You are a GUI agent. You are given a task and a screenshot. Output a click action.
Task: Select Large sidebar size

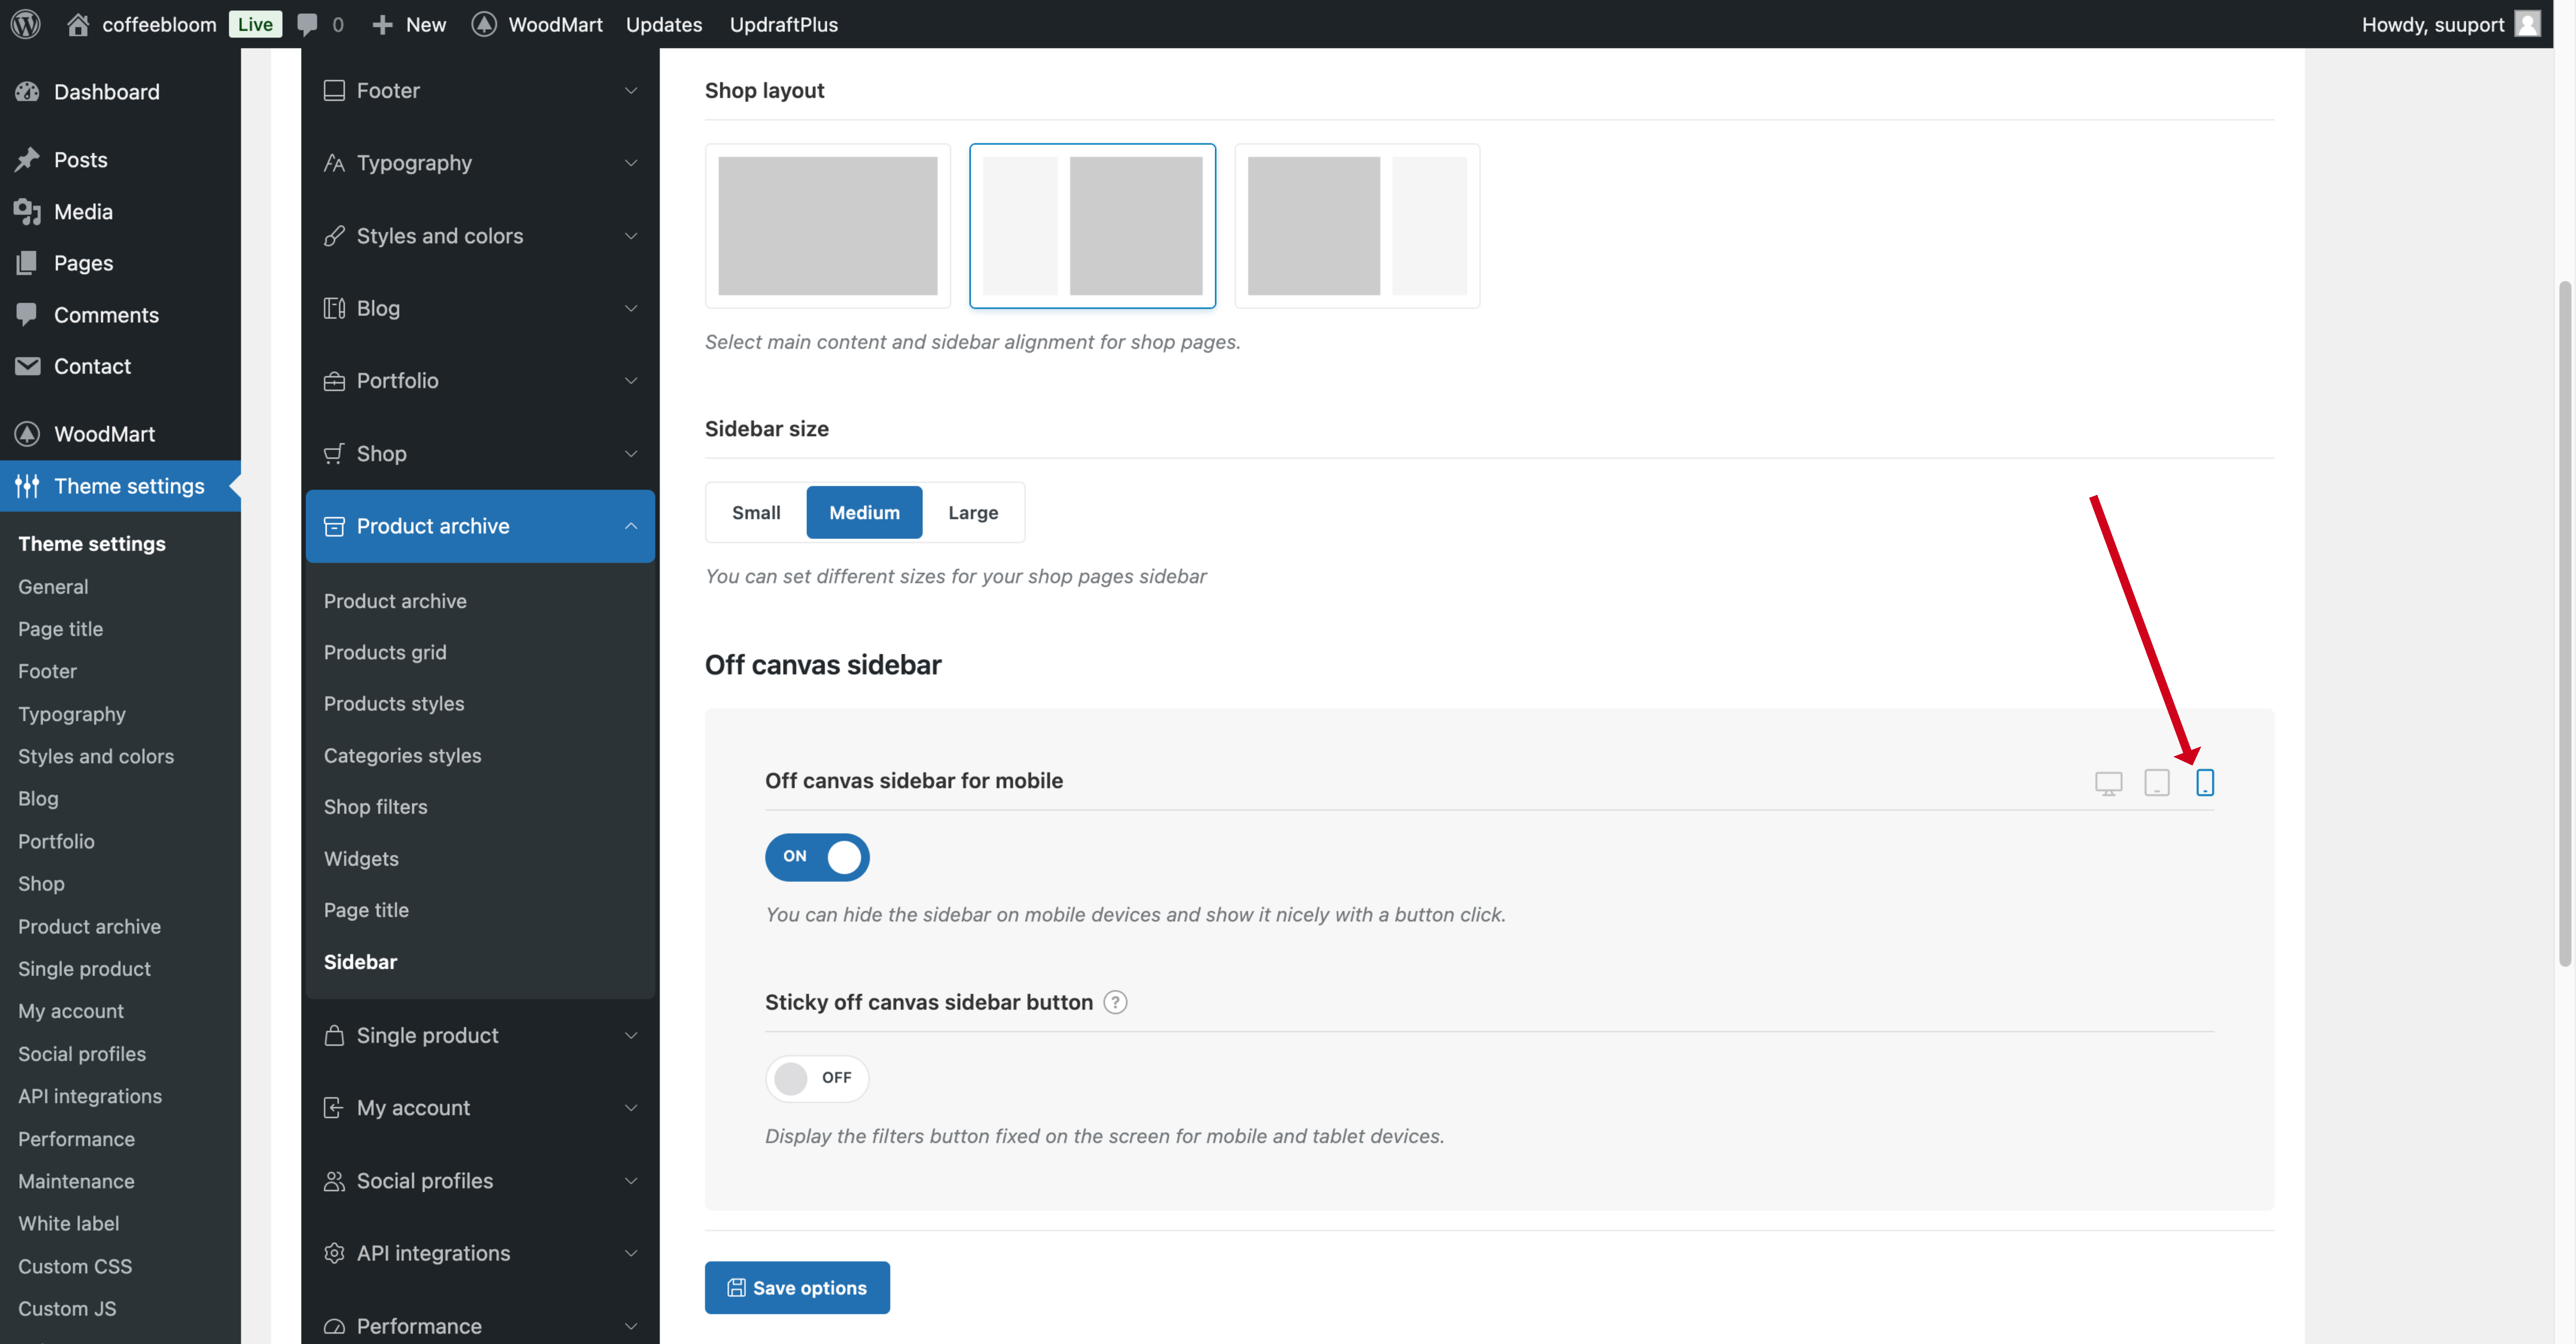[x=973, y=512]
